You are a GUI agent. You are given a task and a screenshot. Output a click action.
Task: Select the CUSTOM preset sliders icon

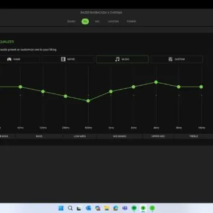170,59
